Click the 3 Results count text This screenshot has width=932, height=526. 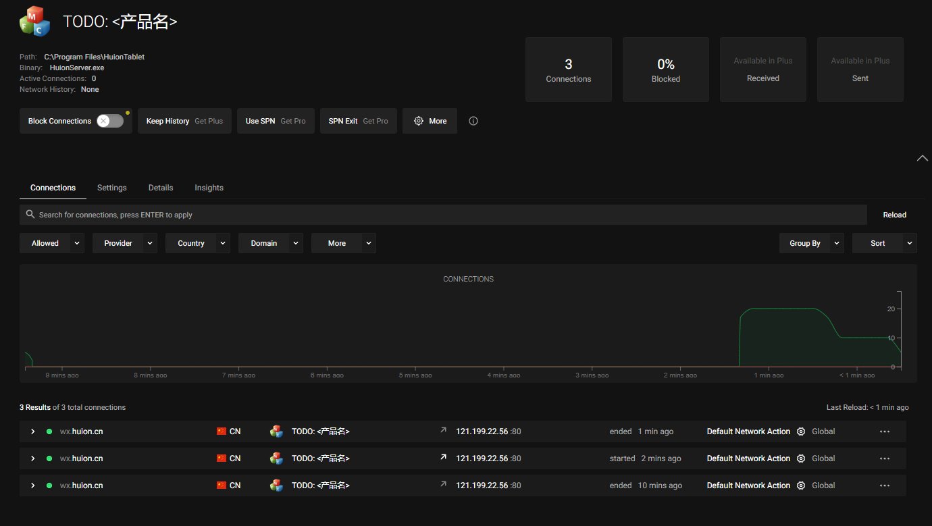pos(35,407)
